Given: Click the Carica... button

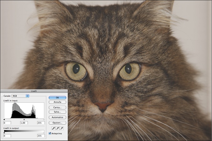Looking at the screenshot, I should tap(57, 107).
